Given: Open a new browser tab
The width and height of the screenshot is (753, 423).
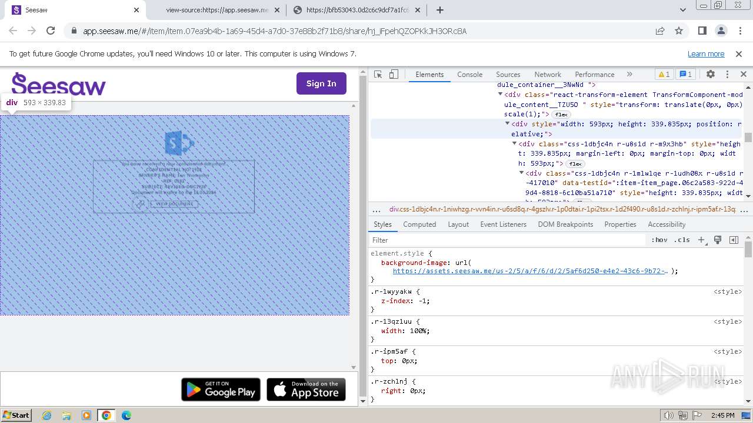Looking at the screenshot, I should 439,10.
